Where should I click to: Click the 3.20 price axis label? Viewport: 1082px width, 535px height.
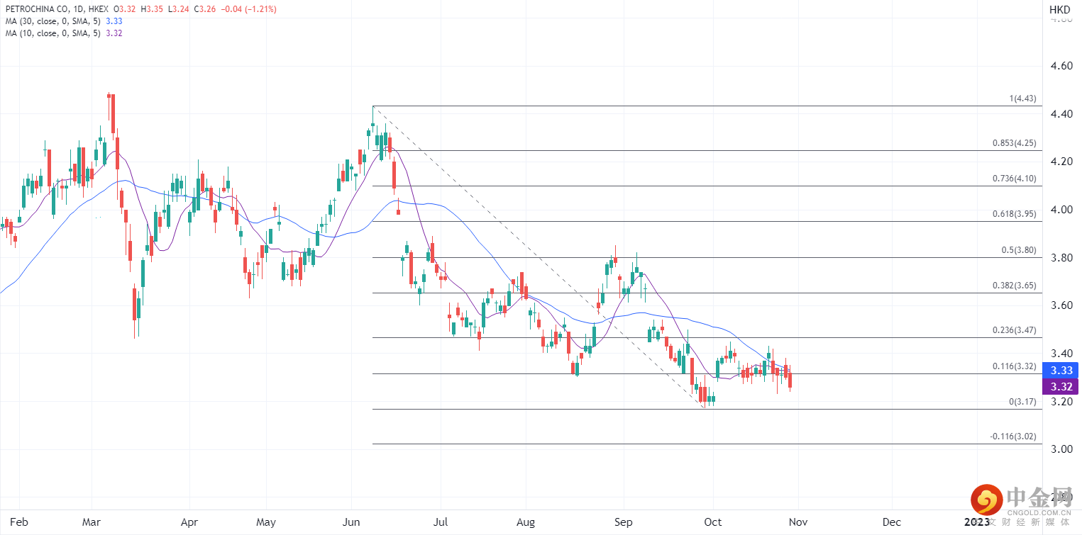[x=1061, y=401]
